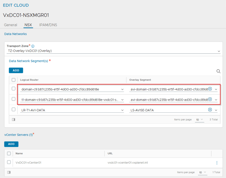The image size is (226, 178).
Task: Click the vxdc01-vcenter01.vxplanet.int URL cell
Action: [128, 163]
